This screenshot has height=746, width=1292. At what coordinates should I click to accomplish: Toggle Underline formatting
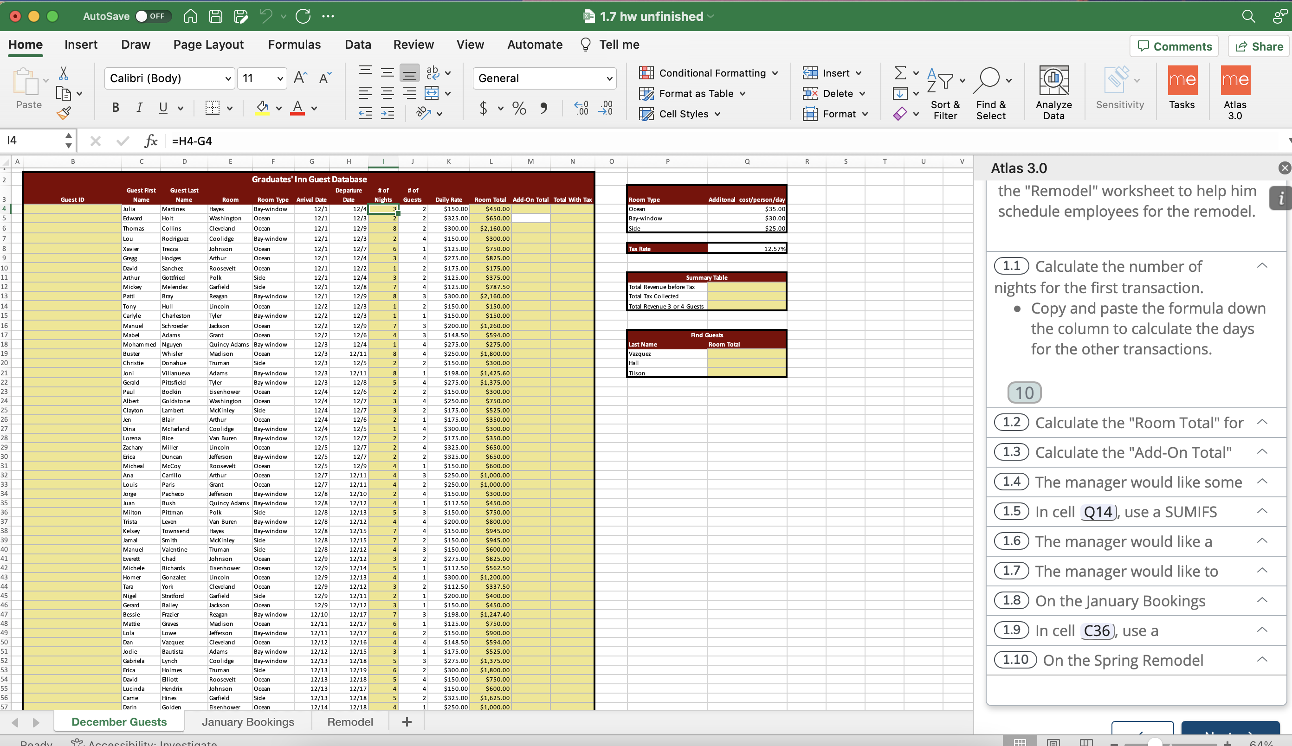click(x=163, y=108)
